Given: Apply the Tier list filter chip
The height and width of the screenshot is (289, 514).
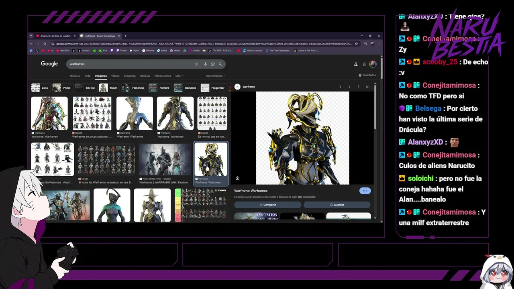Looking at the screenshot, I should coord(86,88).
